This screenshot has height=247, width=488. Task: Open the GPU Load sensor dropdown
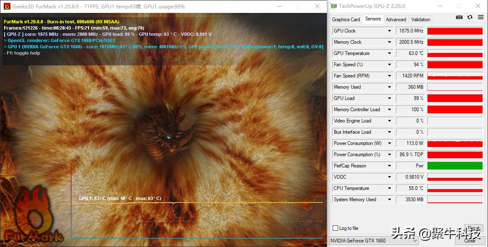click(x=389, y=98)
